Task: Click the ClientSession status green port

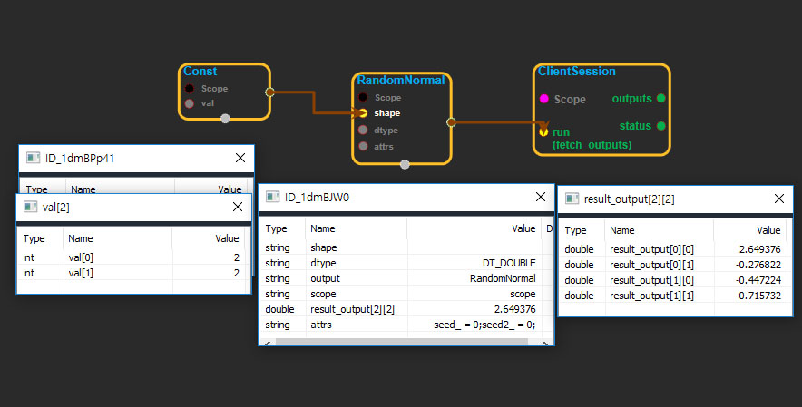Action: [660, 126]
